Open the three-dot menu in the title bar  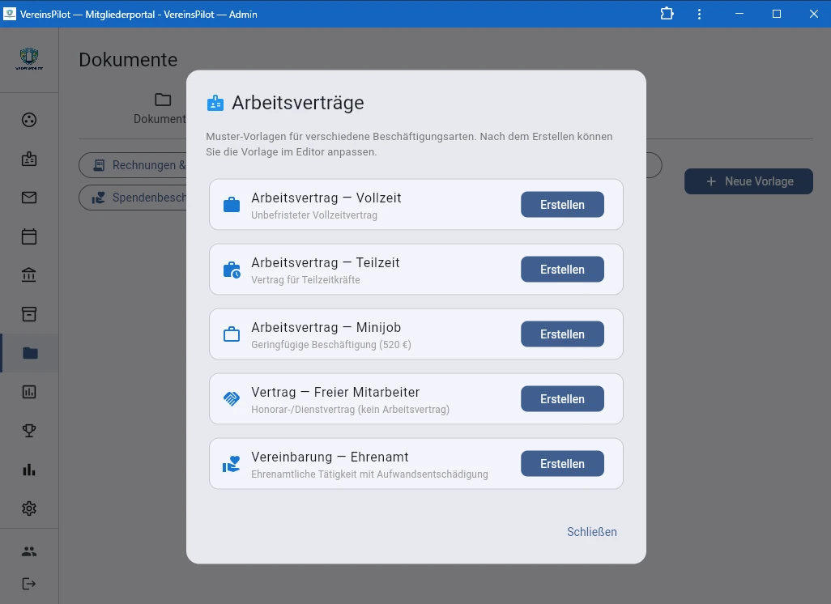pos(699,14)
